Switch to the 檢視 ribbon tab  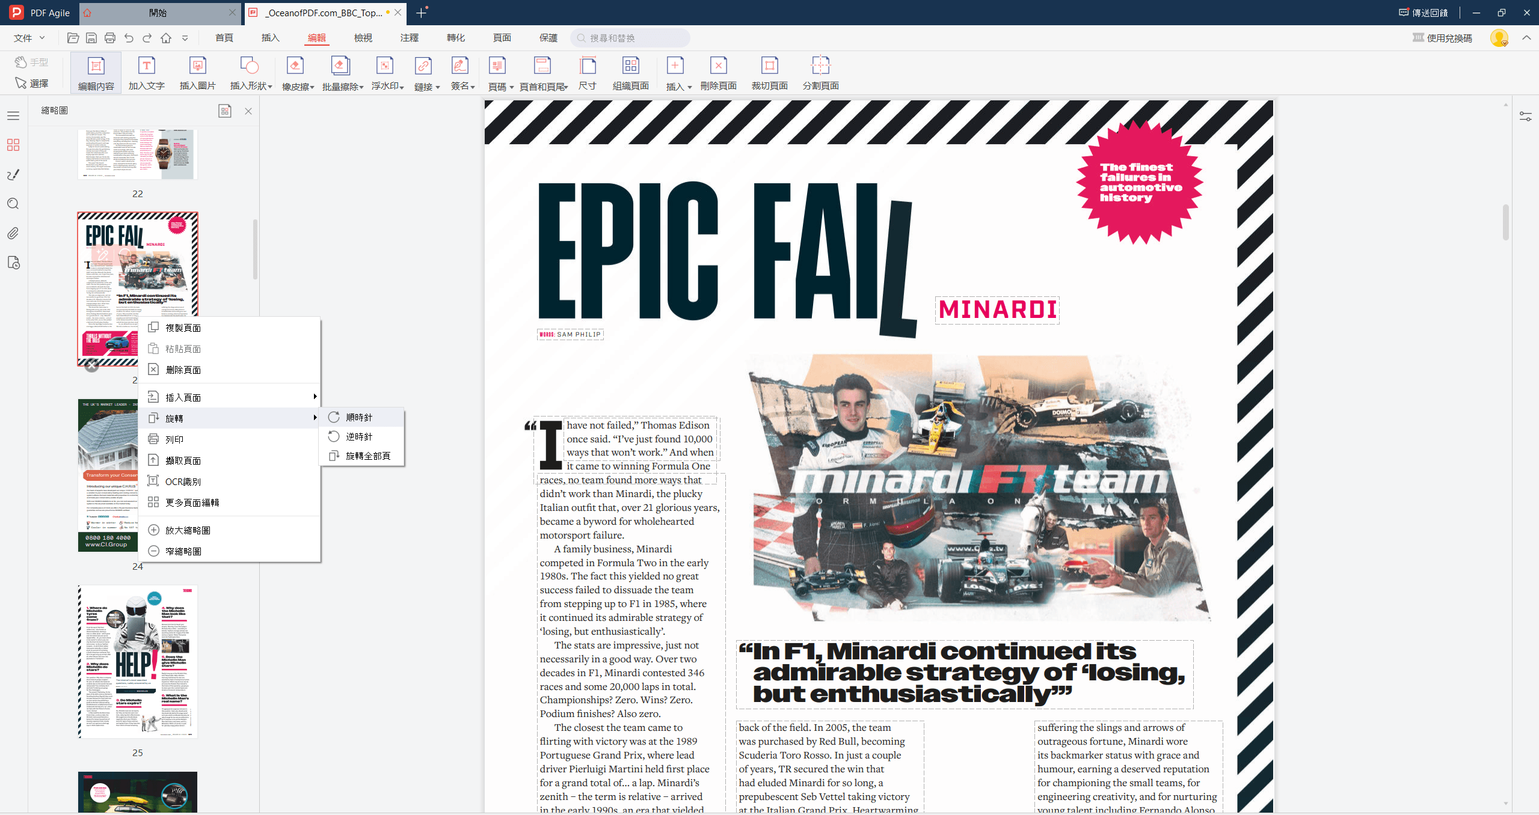click(363, 38)
